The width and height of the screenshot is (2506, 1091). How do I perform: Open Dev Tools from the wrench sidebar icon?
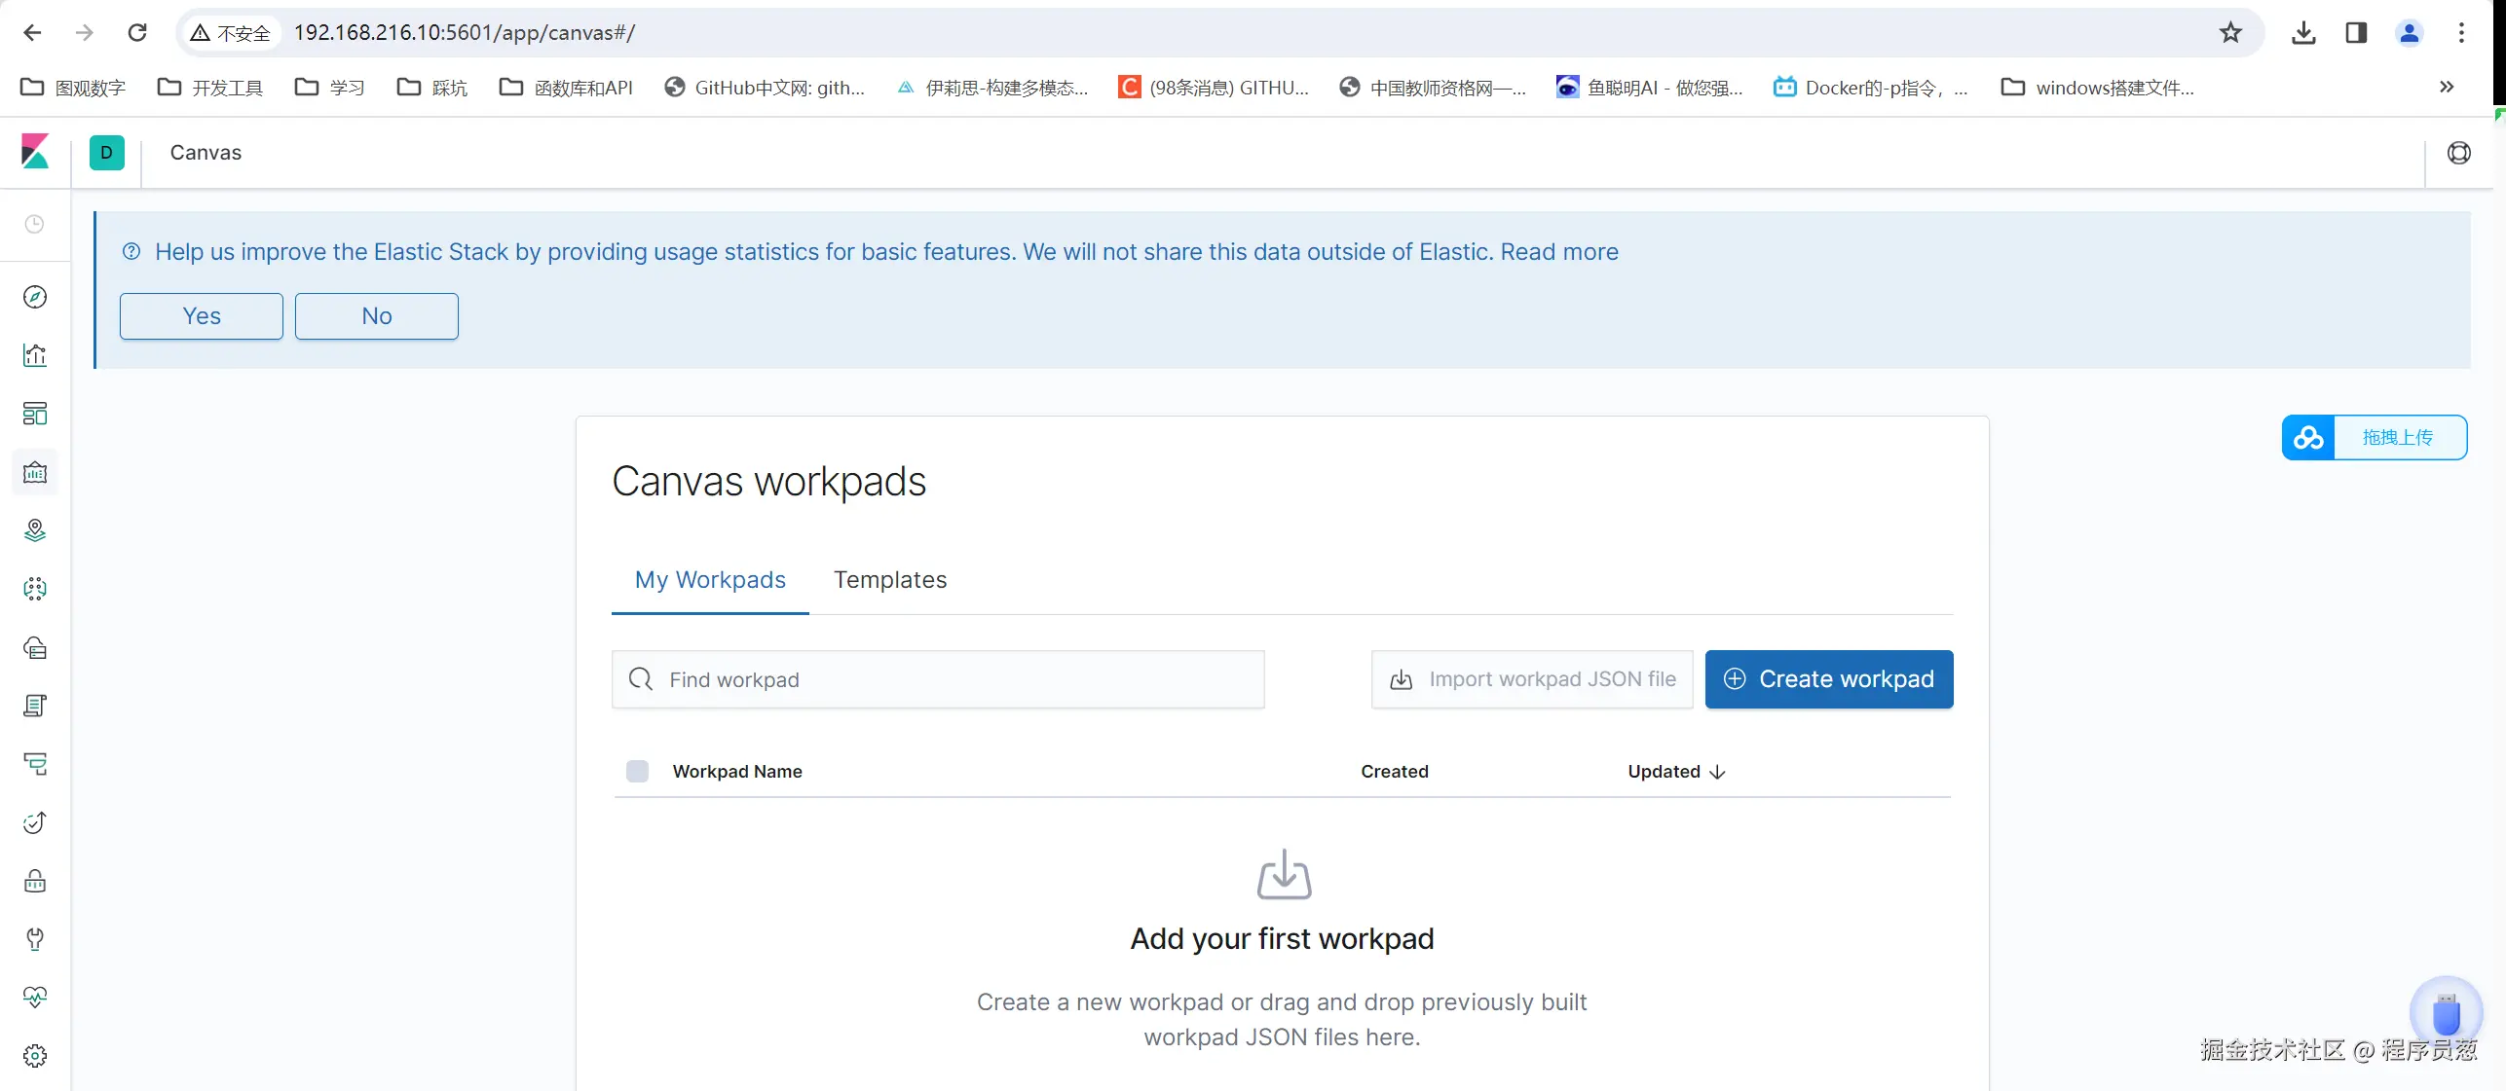point(35,939)
